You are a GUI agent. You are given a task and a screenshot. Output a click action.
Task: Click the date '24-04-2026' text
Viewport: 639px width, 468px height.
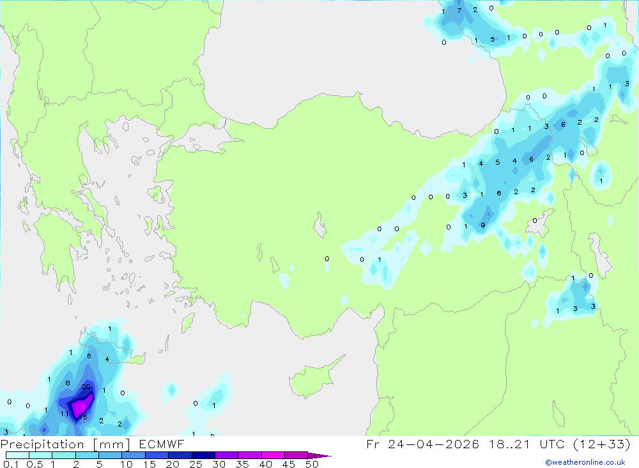(433, 444)
